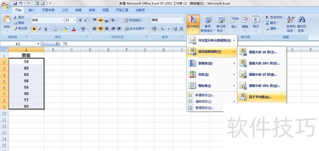Open Sort and Filter 排序和筛选
This screenshot has width=319, height=151.
[291, 24]
